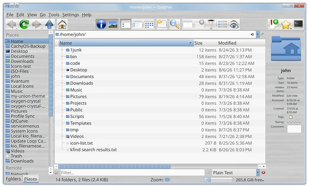Click the Filter text input field

(132, 172)
